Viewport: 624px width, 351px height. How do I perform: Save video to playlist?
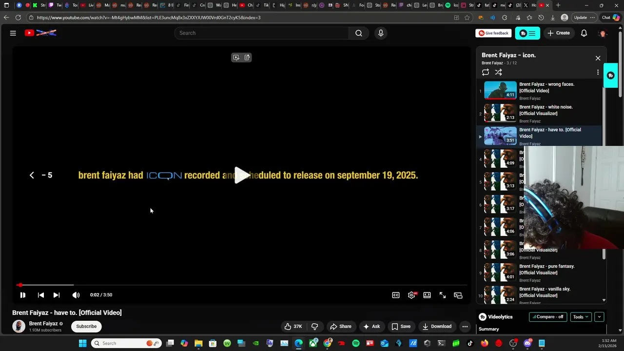coord(401,327)
